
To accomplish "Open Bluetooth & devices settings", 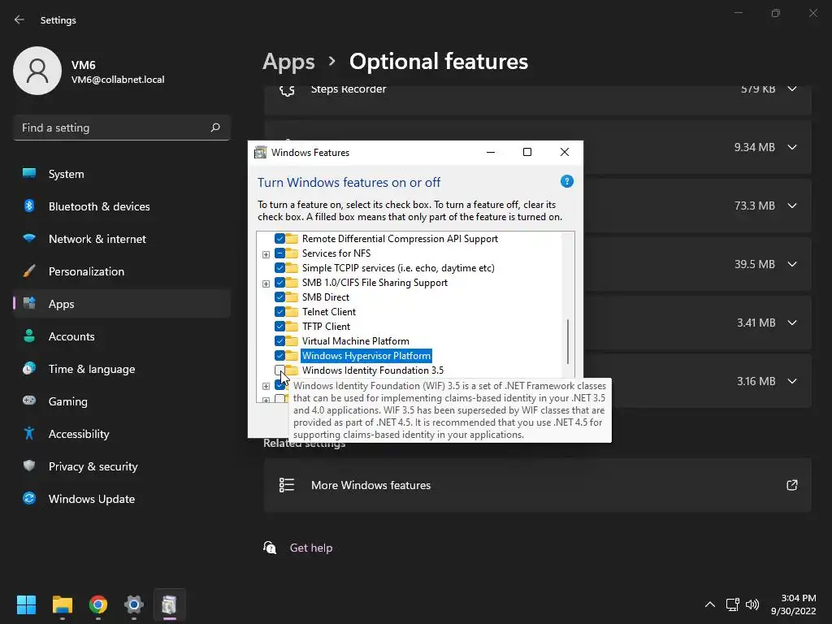I will tap(99, 206).
